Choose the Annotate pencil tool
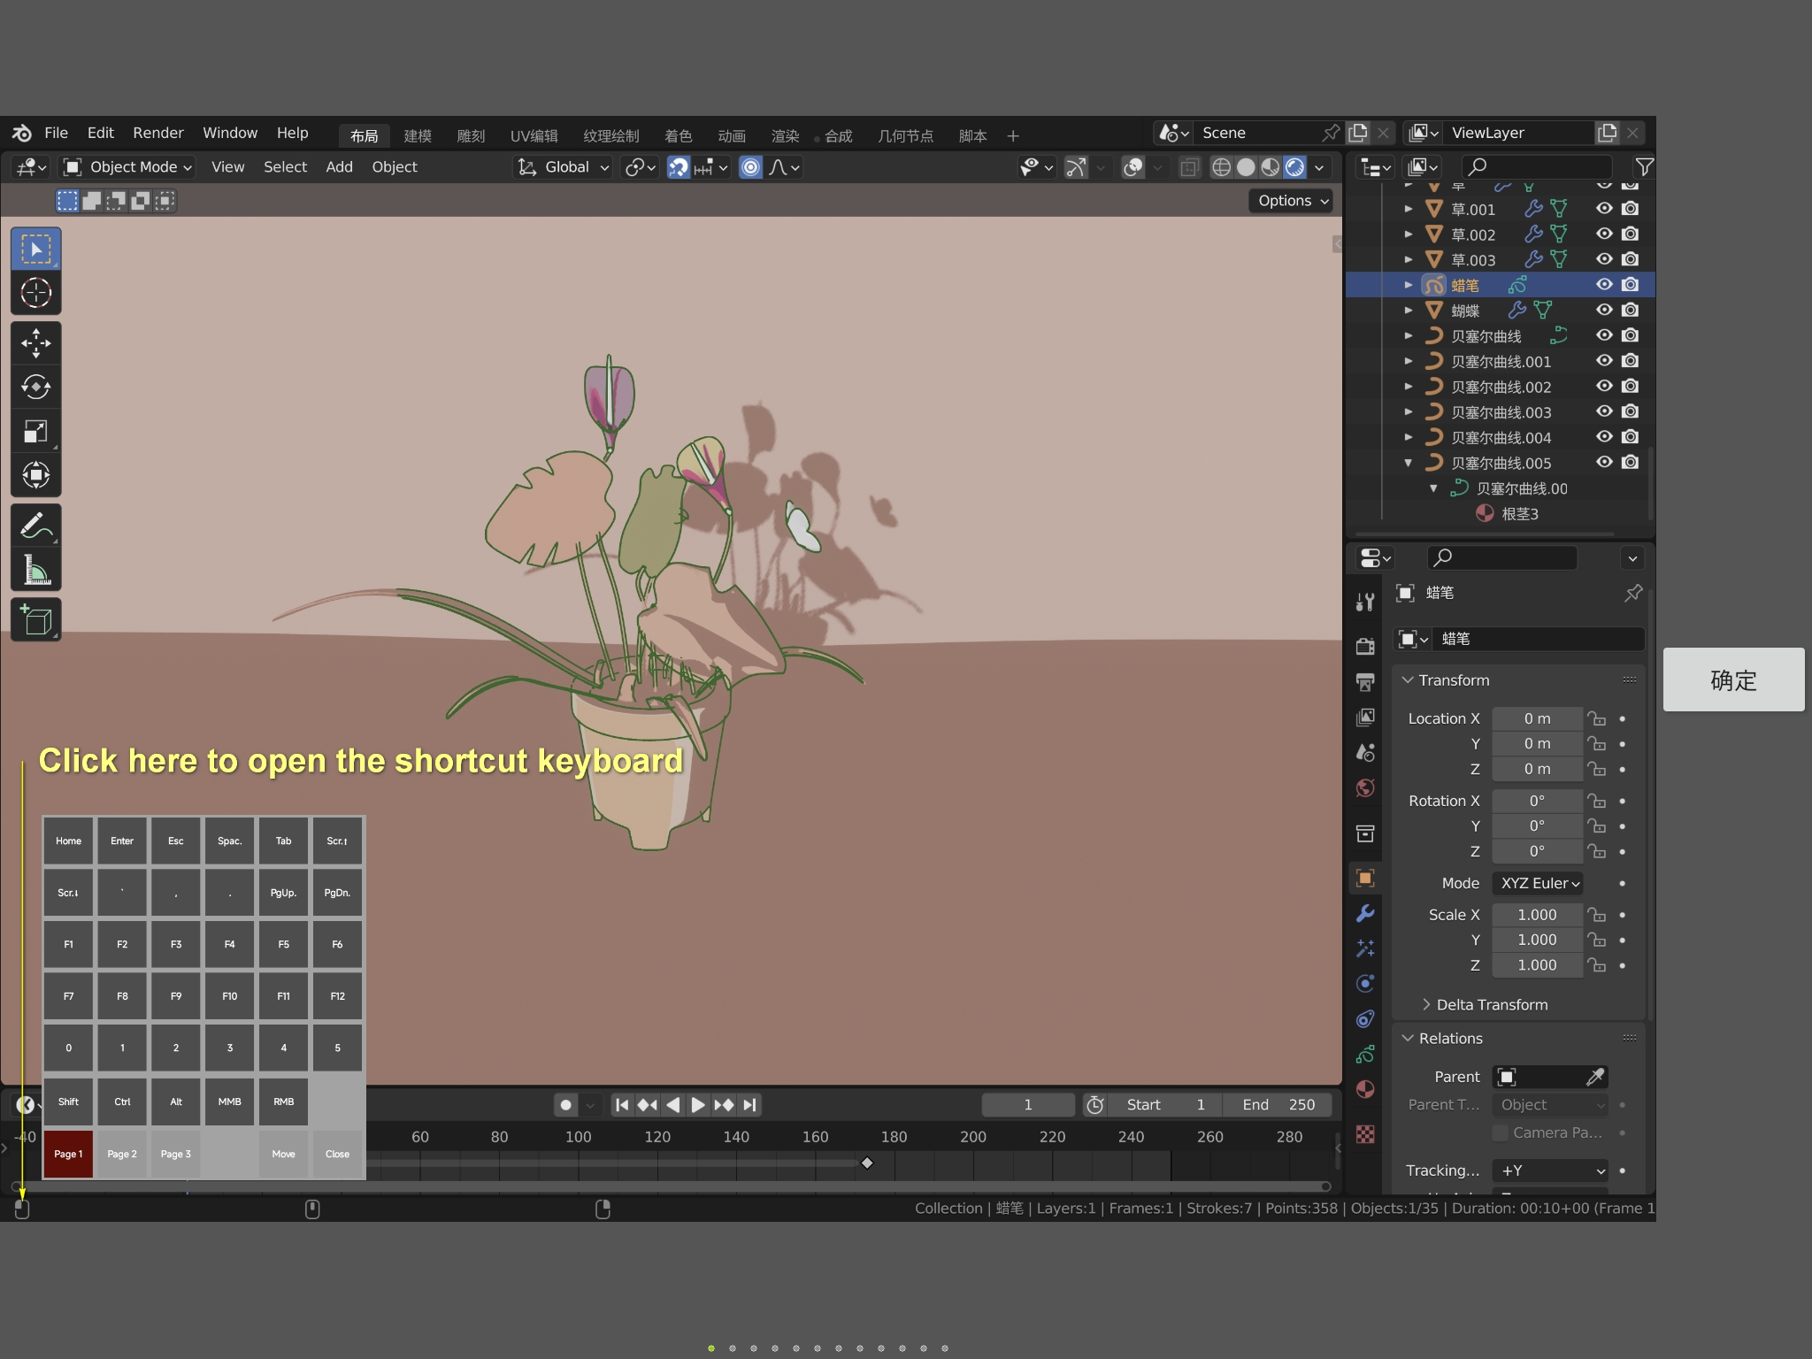This screenshot has height=1359, width=1812. click(x=35, y=526)
